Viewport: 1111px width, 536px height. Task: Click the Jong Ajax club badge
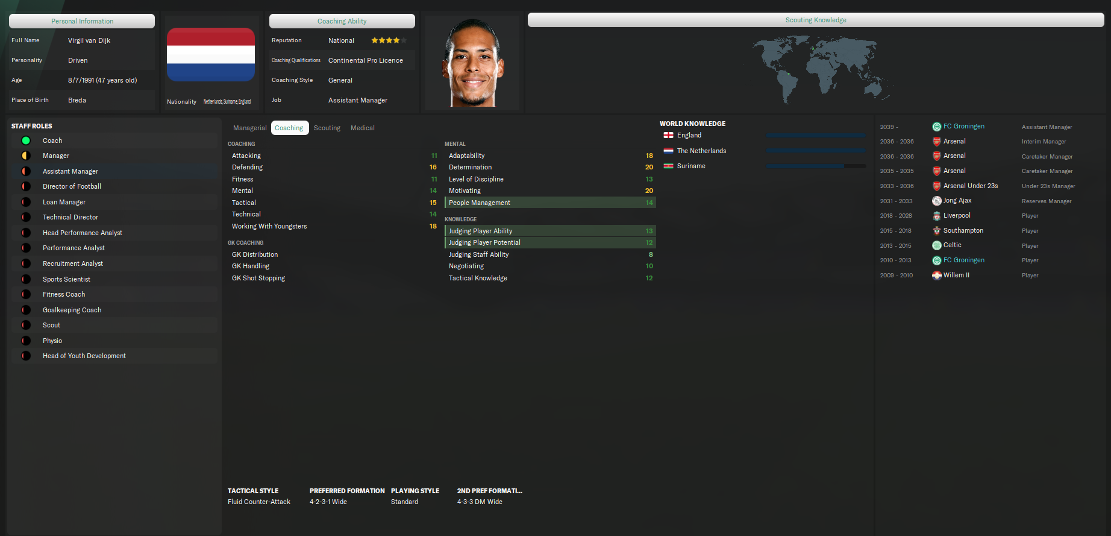936,201
